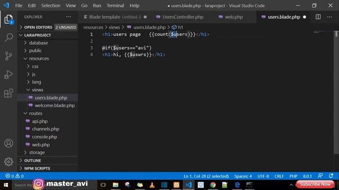Change line ending via CRLF
Screen dimensions: 339x190
279,176
